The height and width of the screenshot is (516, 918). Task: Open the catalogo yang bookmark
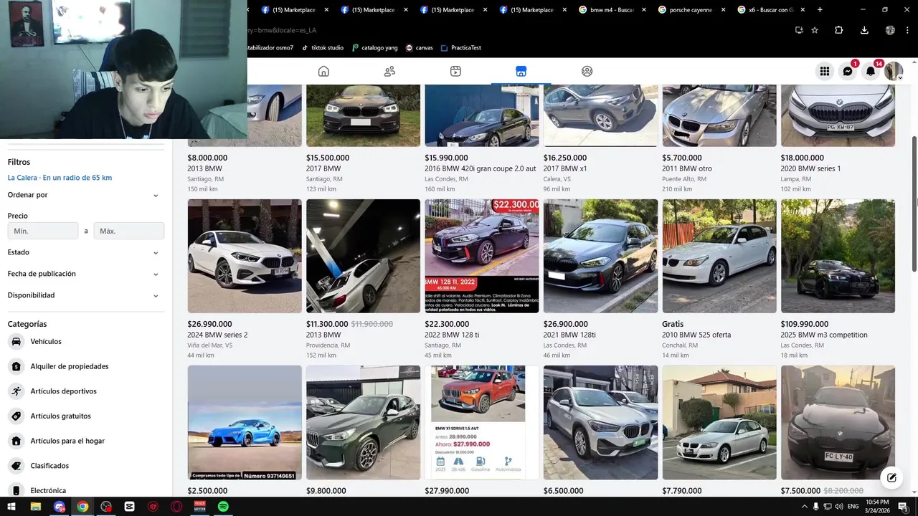374,47
